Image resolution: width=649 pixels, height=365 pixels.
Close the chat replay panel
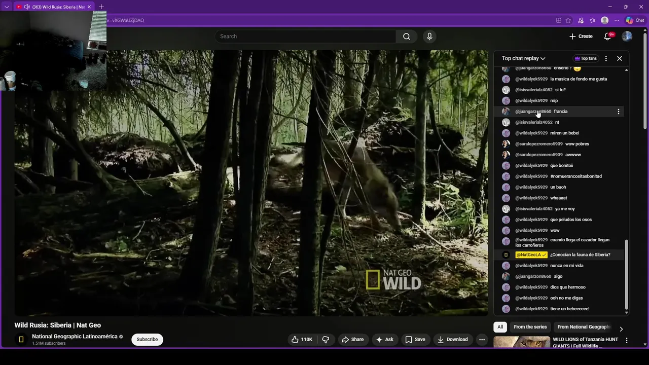click(620, 58)
